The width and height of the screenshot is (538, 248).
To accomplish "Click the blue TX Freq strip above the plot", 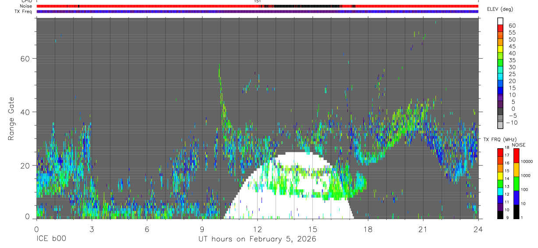I will pyautogui.click(x=257, y=11).
